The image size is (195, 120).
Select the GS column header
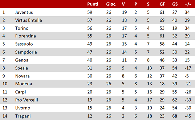[175, 4]
